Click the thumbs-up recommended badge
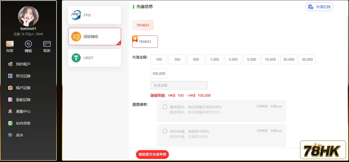This screenshot has height=162, width=349. tap(135, 39)
